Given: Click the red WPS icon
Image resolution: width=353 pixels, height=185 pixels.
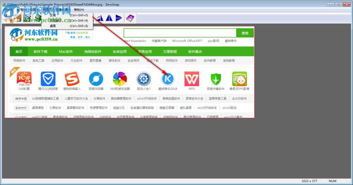Looking at the screenshot, I should pyautogui.click(x=192, y=79).
